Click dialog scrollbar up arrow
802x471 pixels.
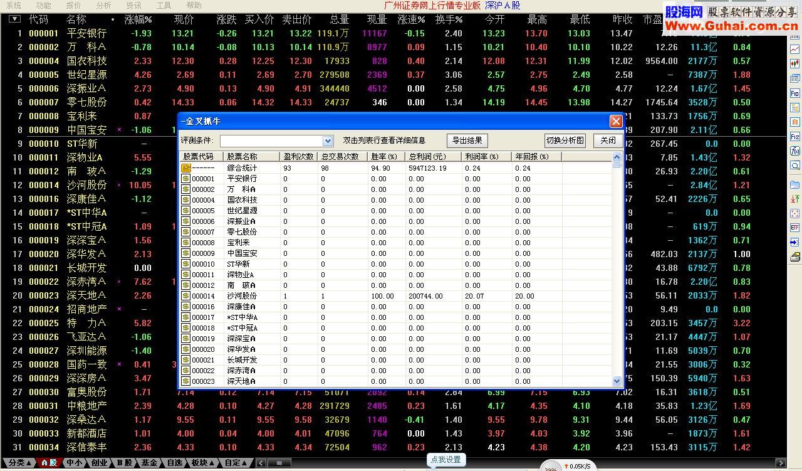[617, 157]
